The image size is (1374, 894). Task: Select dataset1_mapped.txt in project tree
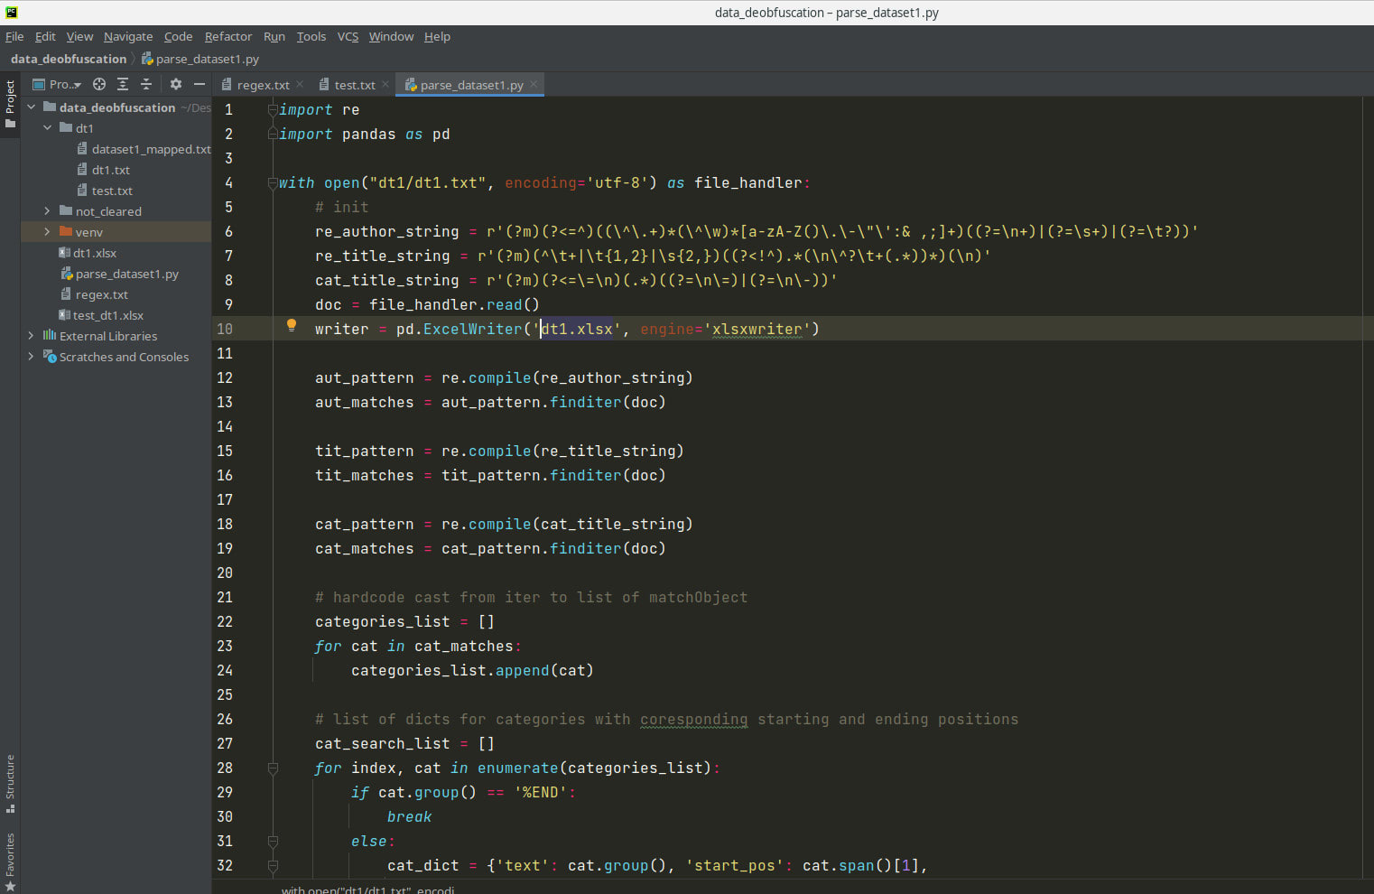pos(150,149)
